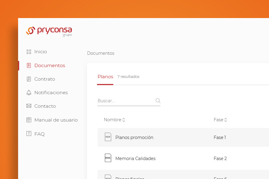Click the FAQ question mark icon
The height and width of the screenshot is (179, 269).
tap(29, 134)
